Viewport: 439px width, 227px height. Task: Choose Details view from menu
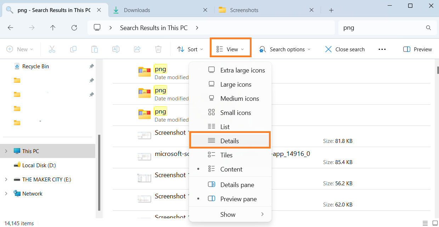tap(230, 141)
